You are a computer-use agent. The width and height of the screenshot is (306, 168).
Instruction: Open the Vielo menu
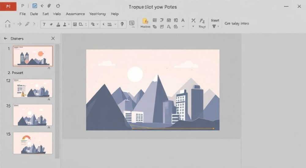[57, 14]
